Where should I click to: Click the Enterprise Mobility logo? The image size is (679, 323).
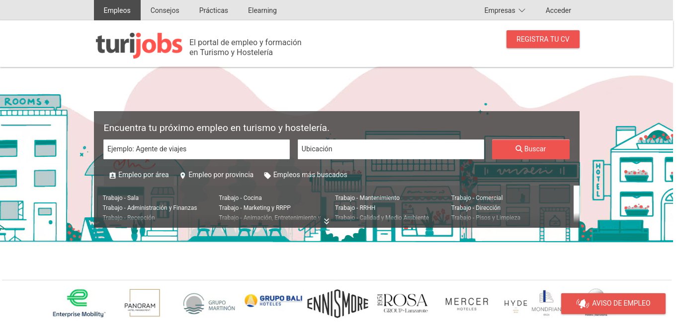tap(79, 303)
